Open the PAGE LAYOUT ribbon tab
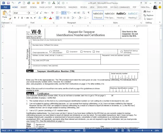 point(46,7)
